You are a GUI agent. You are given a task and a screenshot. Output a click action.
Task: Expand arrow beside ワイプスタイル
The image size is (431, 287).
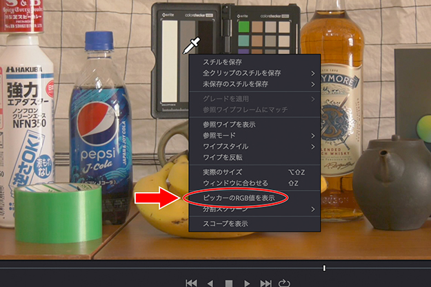(x=313, y=147)
